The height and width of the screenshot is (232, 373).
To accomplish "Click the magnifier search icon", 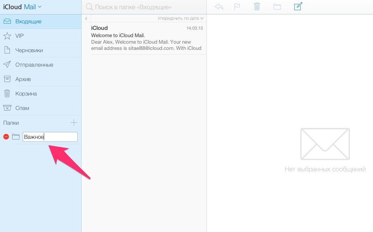I will (90, 7).
